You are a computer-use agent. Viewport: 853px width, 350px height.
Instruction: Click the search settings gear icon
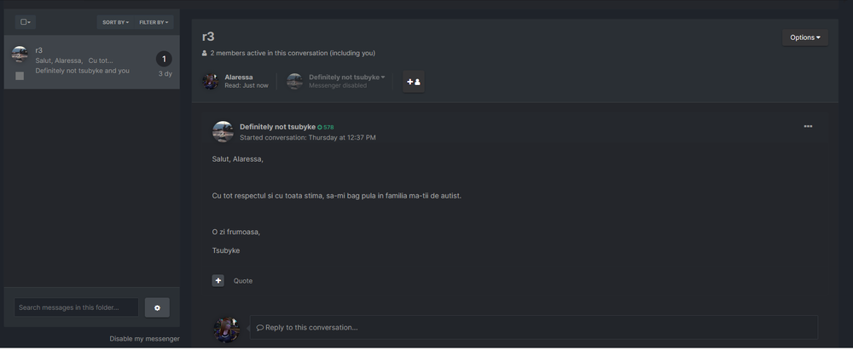[x=157, y=307]
